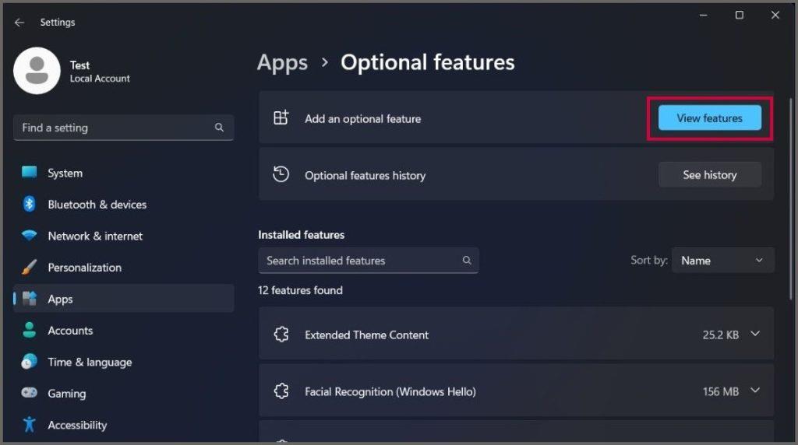Click the Optional features history clock icon

pyautogui.click(x=281, y=174)
